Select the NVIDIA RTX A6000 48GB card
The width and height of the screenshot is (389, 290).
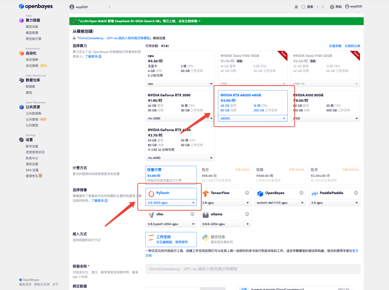[253, 106]
